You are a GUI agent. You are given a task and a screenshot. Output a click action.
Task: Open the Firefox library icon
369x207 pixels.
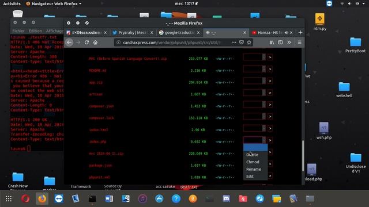(x=272, y=43)
